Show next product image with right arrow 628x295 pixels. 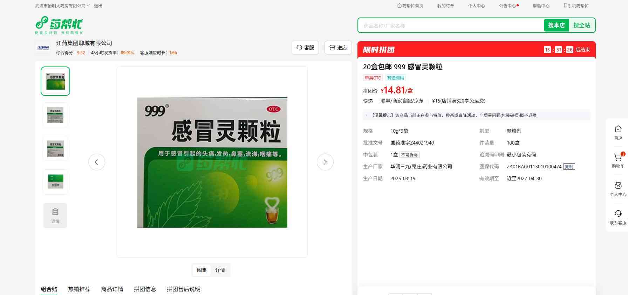[x=325, y=162]
